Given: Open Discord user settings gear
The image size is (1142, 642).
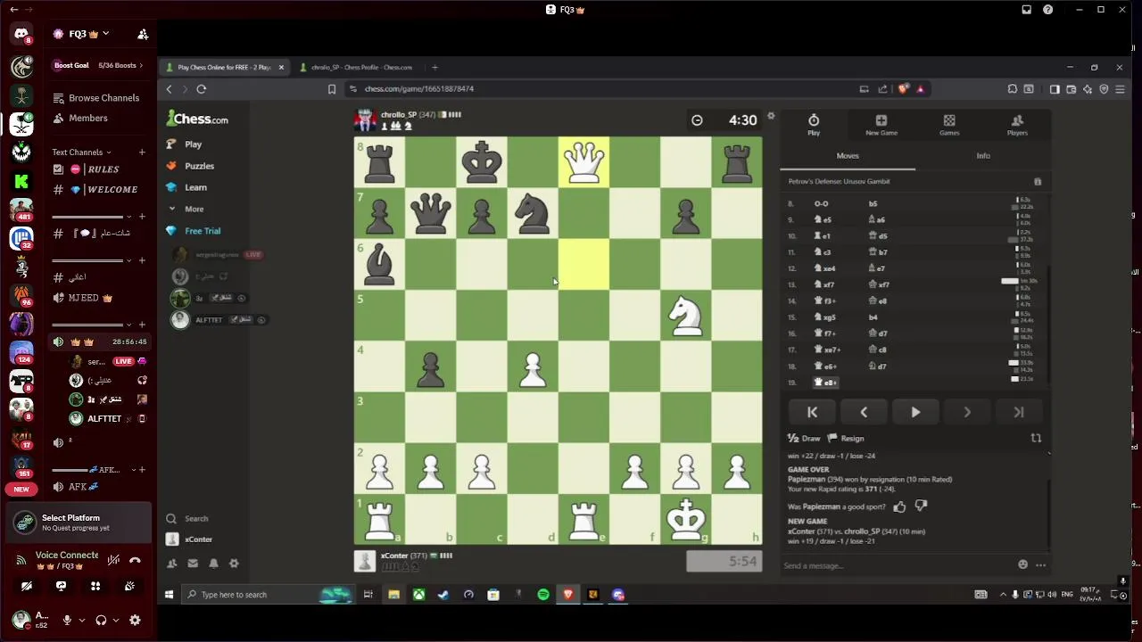Looking at the screenshot, I should 135,620.
